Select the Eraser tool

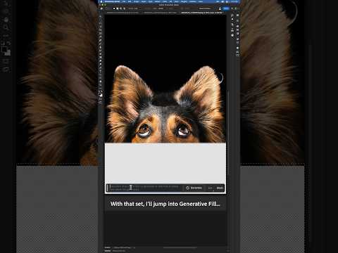click(101, 54)
